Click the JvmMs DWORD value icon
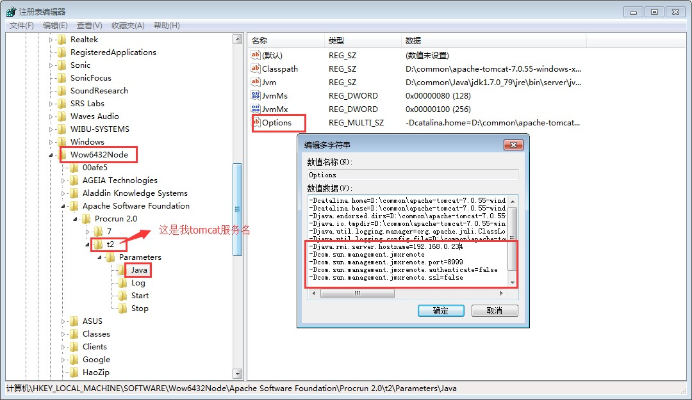Image resolution: width=692 pixels, height=400 pixels. pyautogui.click(x=256, y=95)
